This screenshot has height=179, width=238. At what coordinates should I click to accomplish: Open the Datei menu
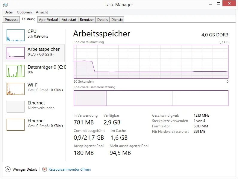click(x=8, y=12)
